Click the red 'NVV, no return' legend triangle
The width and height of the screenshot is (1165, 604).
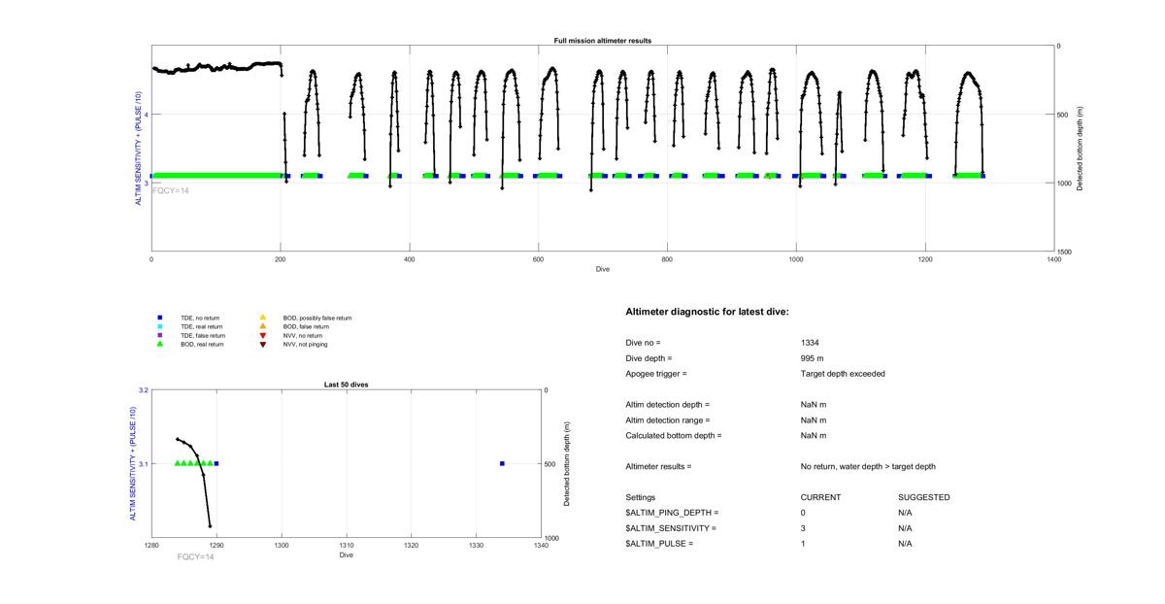(x=262, y=335)
